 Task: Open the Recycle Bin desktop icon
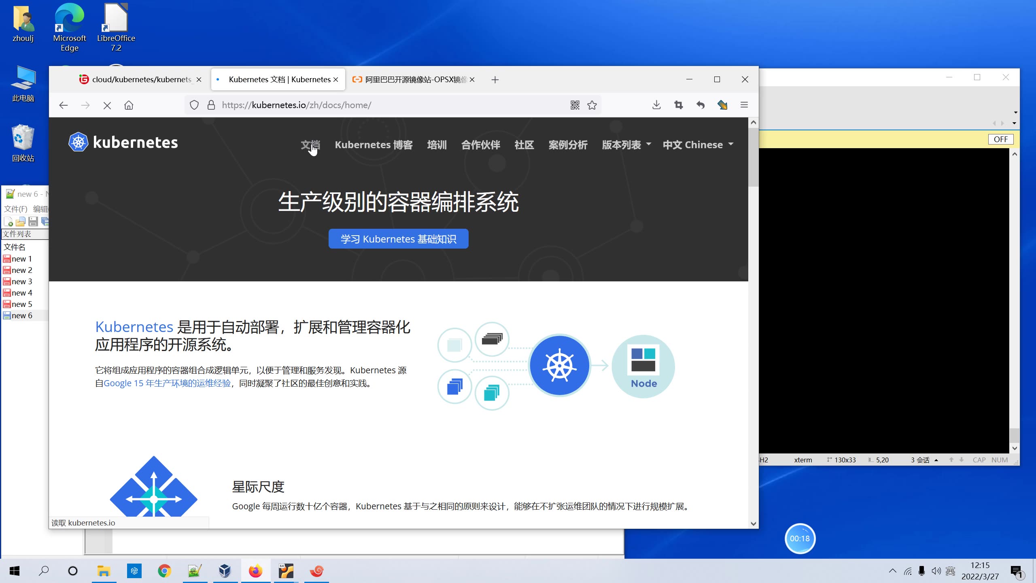pyautogui.click(x=23, y=143)
